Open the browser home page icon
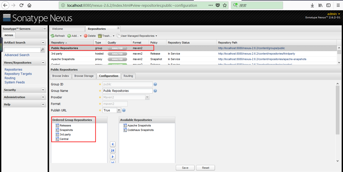This screenshot has height=172, width=343. pyautogui.click(x=29, y=5)
